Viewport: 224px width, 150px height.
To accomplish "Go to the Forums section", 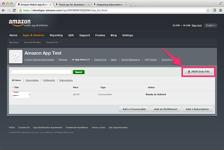I will [100, 35].
